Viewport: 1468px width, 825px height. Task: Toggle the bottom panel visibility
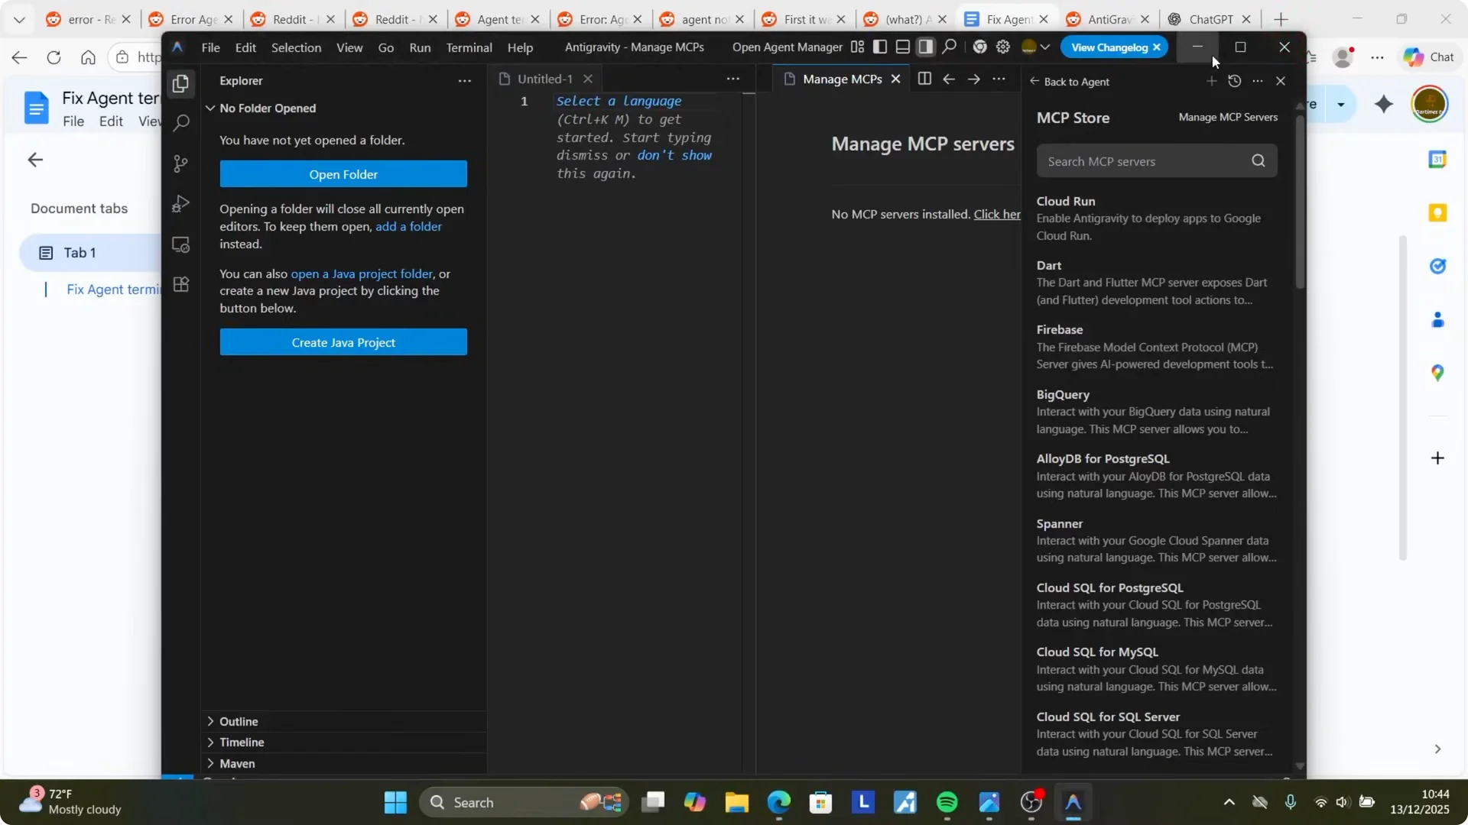(x=902, y=47)
